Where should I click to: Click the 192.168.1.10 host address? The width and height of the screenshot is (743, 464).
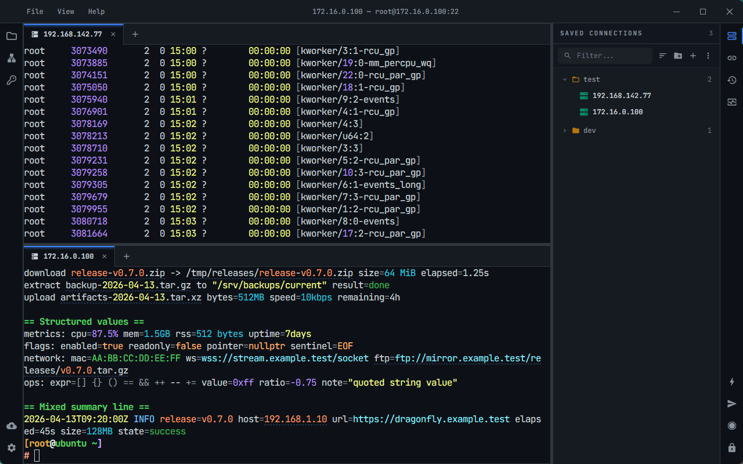tap(295, 419)
